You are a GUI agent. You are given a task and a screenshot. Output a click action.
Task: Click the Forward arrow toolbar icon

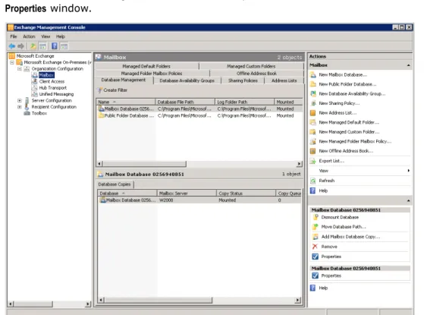(x=20, y=46)
